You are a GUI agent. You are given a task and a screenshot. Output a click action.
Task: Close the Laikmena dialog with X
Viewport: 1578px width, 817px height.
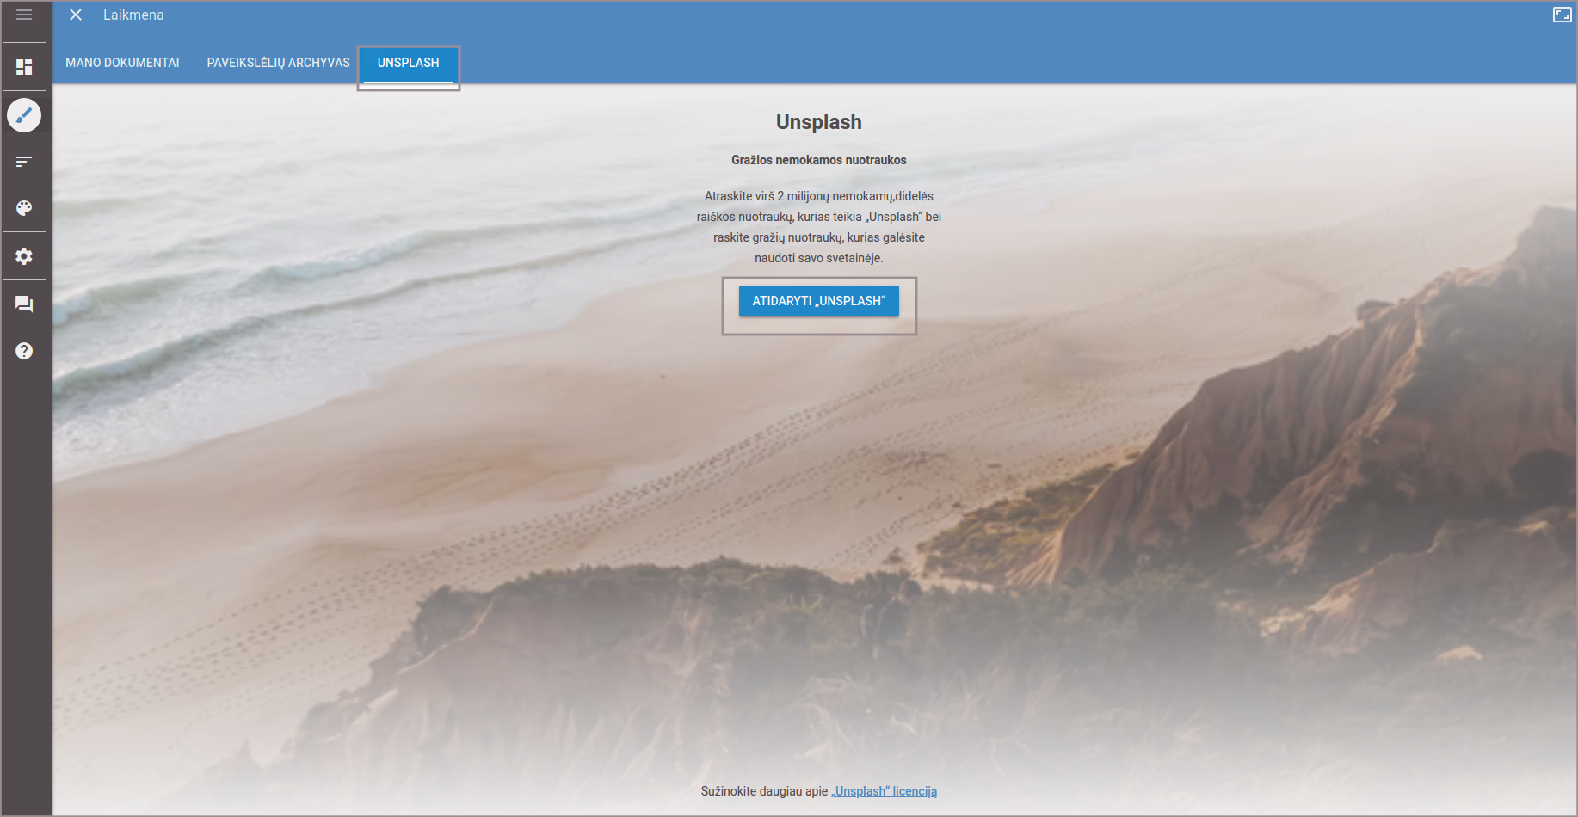click(76, 15)
